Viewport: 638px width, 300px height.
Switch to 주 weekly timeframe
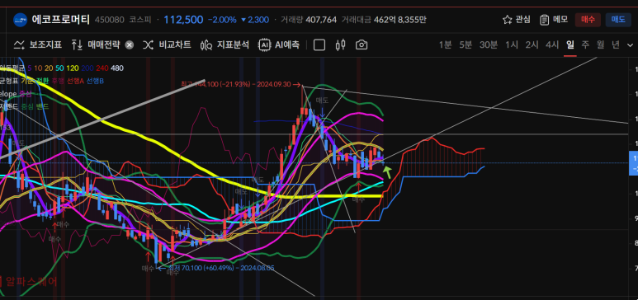tap(585, 45)
